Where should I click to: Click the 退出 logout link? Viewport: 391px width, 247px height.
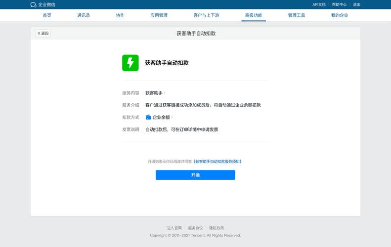[356, 4]
